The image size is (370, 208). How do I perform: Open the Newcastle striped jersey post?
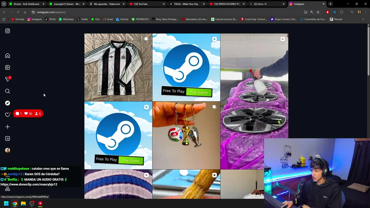[x=118, y=67]
